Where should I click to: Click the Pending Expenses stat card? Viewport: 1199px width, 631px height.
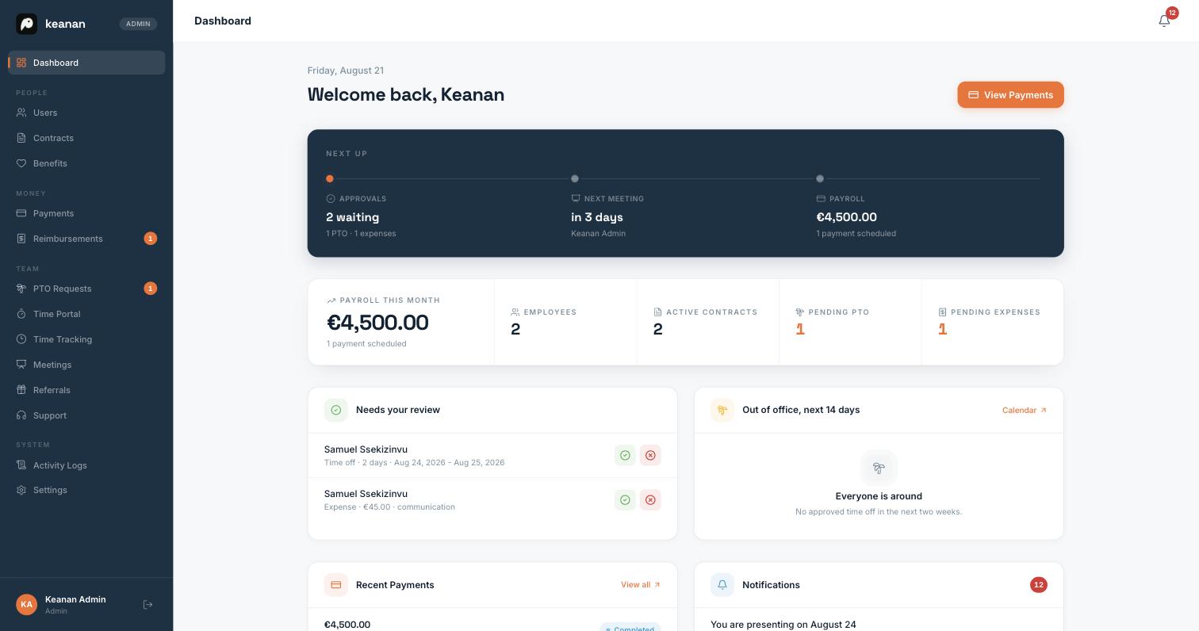click(992, 322)
